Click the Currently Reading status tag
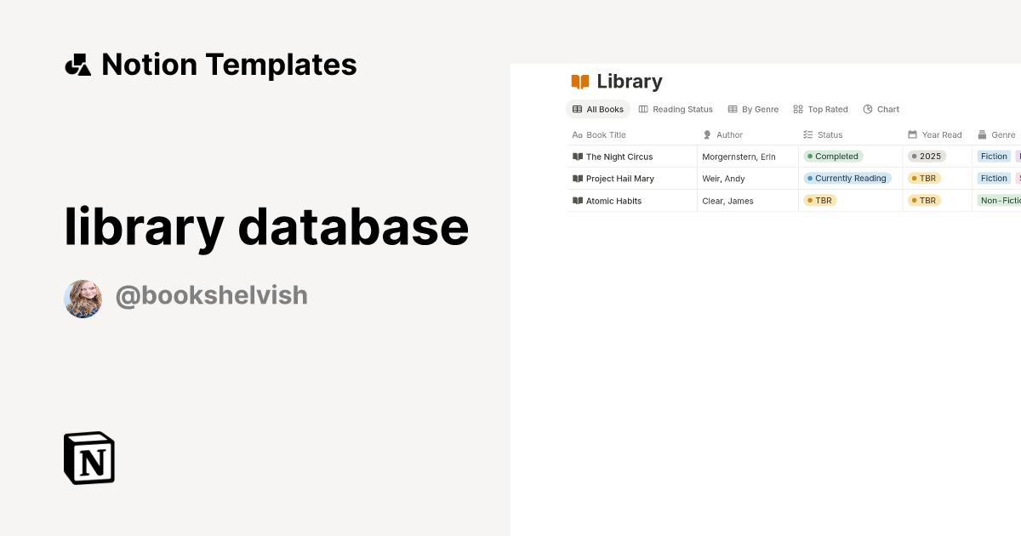Screen dimensions: 1021x536 click(x=848, y=178)
